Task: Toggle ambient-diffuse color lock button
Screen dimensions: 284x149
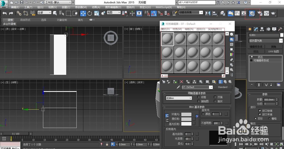Action: point(167,116)
